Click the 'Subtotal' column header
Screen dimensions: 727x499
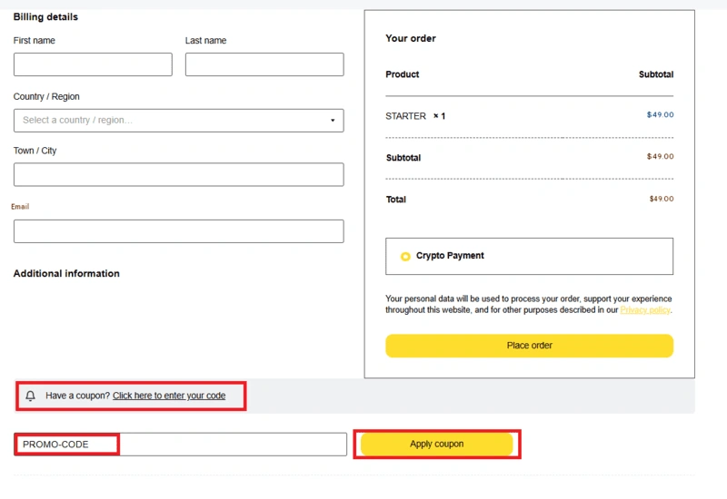click(x=656, y=74)
